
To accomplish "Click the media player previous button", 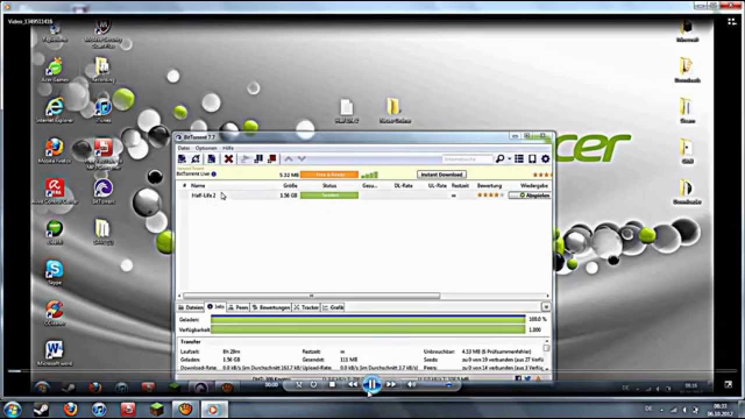I will point(353,384).
